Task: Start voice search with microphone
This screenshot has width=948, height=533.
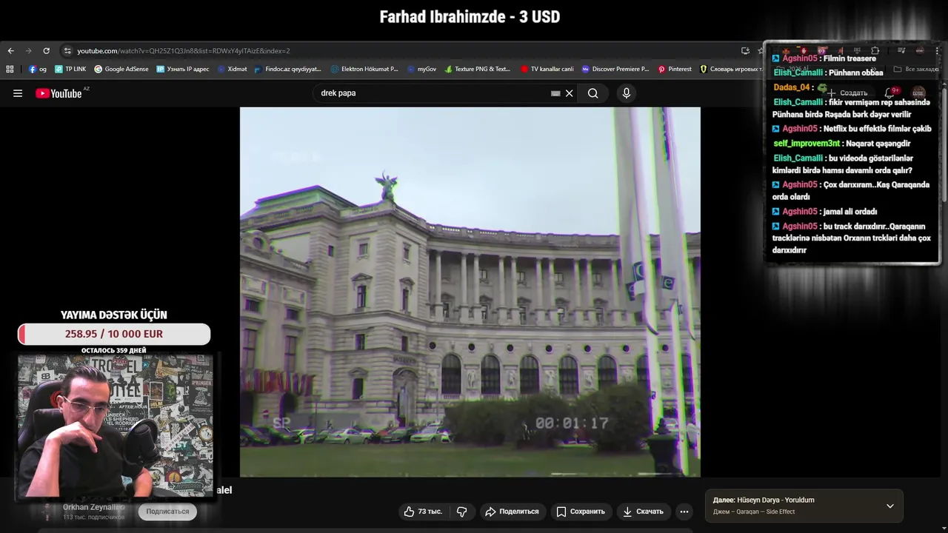Action: [x=627, y=93]
